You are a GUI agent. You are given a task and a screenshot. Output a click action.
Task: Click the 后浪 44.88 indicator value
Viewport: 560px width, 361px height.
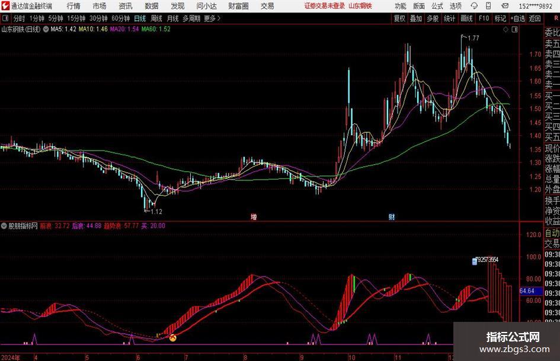87,226
